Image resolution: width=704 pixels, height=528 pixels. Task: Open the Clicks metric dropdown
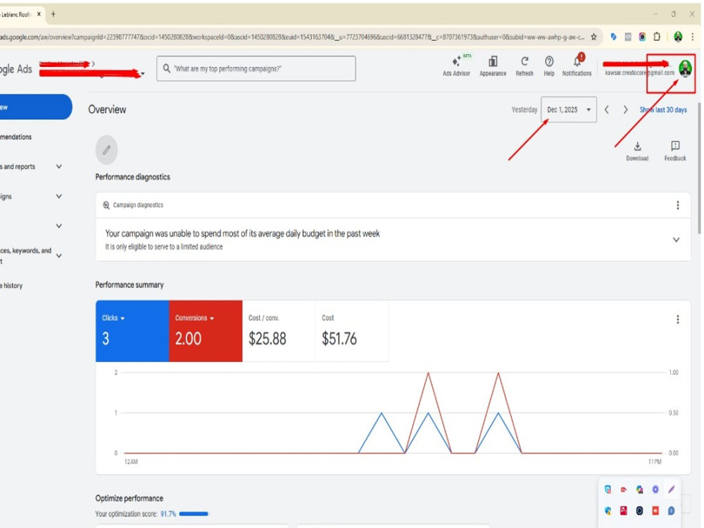[x=113, y=318]
